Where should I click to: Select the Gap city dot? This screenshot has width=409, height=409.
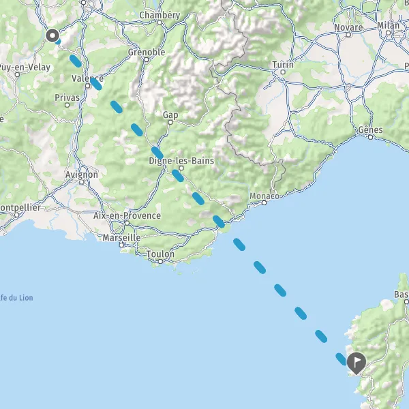[x=170, y=122]
